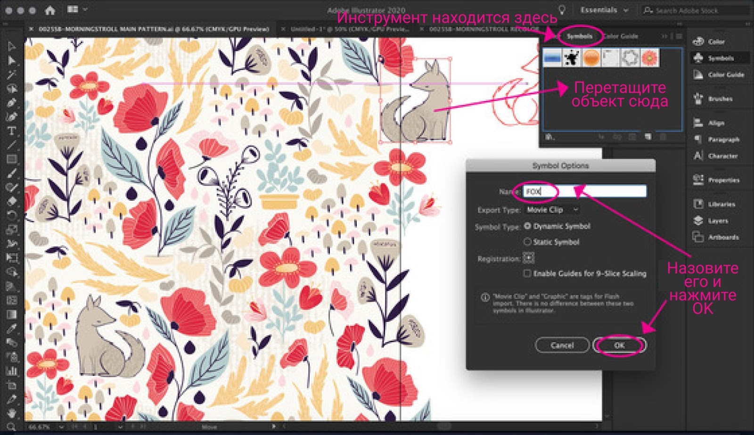
Task: Select the Curvature tool
Action: (12, 117)
